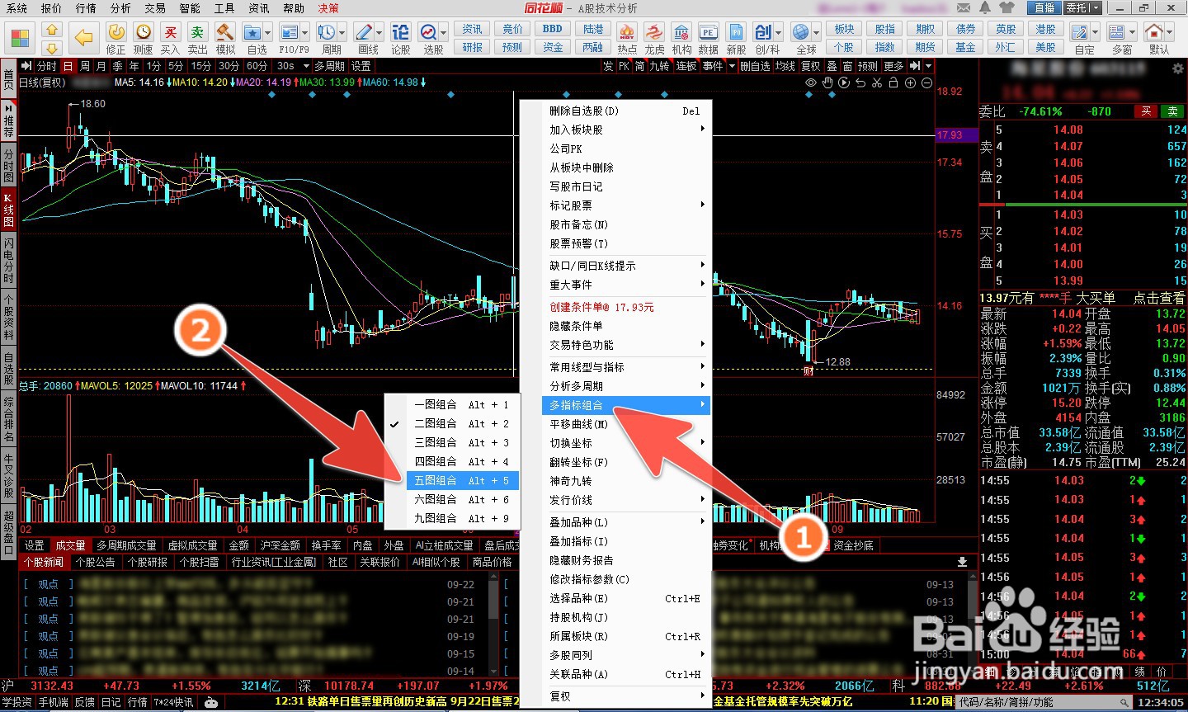Click the 全球 globe icon

(x=801, y=32)
